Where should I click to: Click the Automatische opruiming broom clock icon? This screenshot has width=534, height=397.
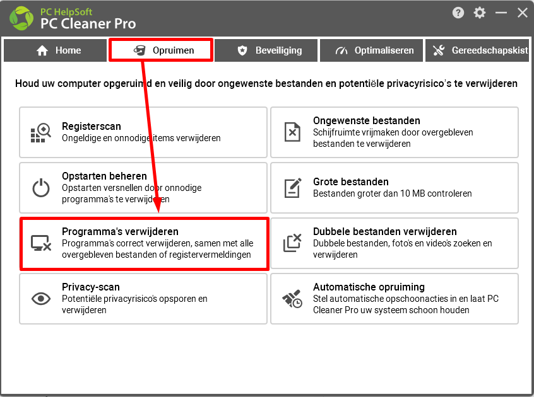point(292,299)
